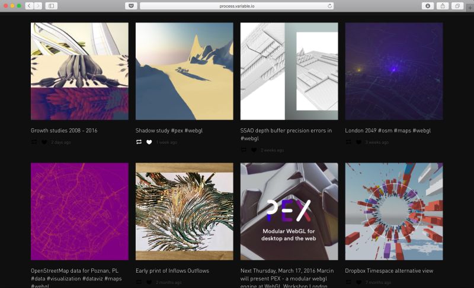Screen dimensions: 474x288
Task: Show all tabs overview icon
Action: [457, 6]
